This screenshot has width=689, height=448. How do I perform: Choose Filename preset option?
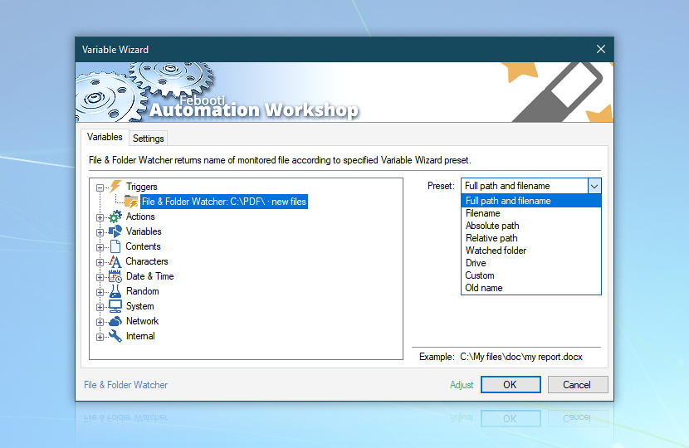[530, 213]
